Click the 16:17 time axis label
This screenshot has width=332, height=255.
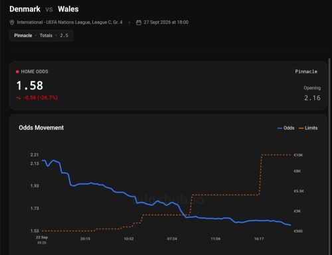(259, 238)
